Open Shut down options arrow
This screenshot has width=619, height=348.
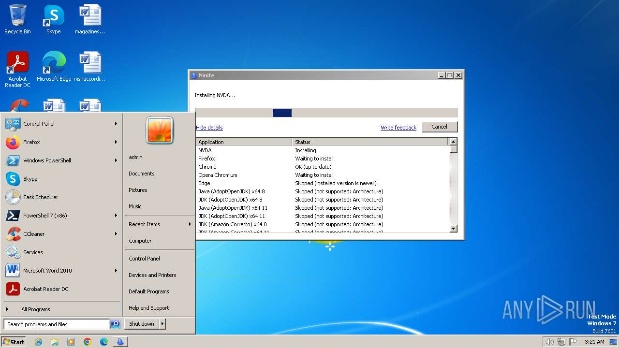point(162,324)
